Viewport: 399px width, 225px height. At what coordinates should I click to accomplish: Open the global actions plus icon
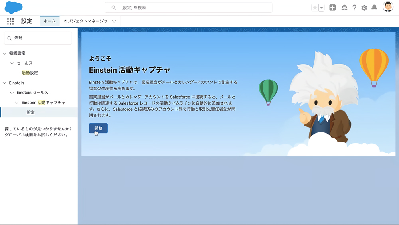[332, 8]
